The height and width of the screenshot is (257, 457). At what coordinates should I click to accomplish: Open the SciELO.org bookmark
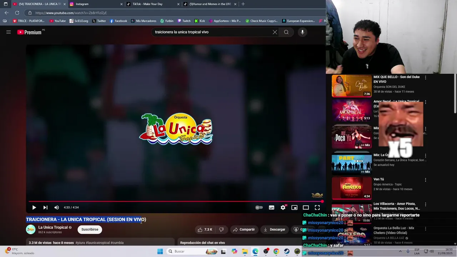[x=79, y=21]
